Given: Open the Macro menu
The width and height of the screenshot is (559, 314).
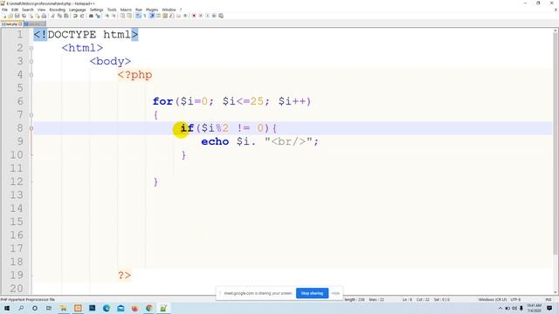Looking at the screenshot, I should pos(126,10).
